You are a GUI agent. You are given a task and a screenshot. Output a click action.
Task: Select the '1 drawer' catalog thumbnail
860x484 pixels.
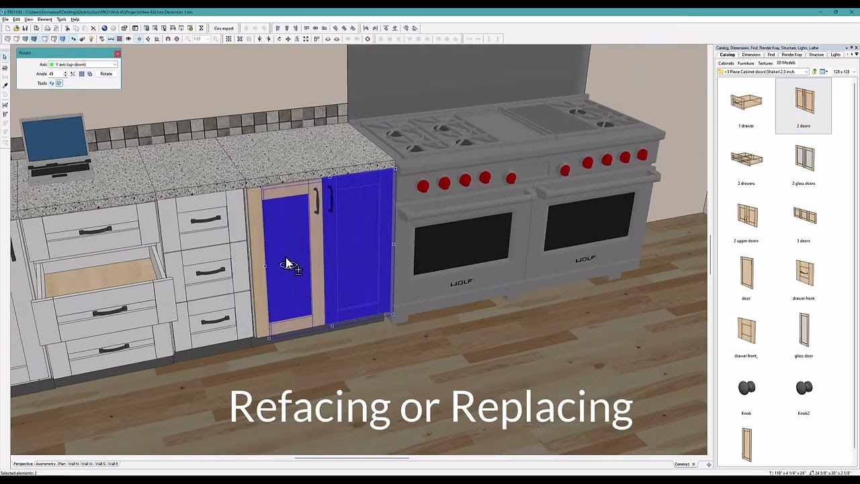746,106
